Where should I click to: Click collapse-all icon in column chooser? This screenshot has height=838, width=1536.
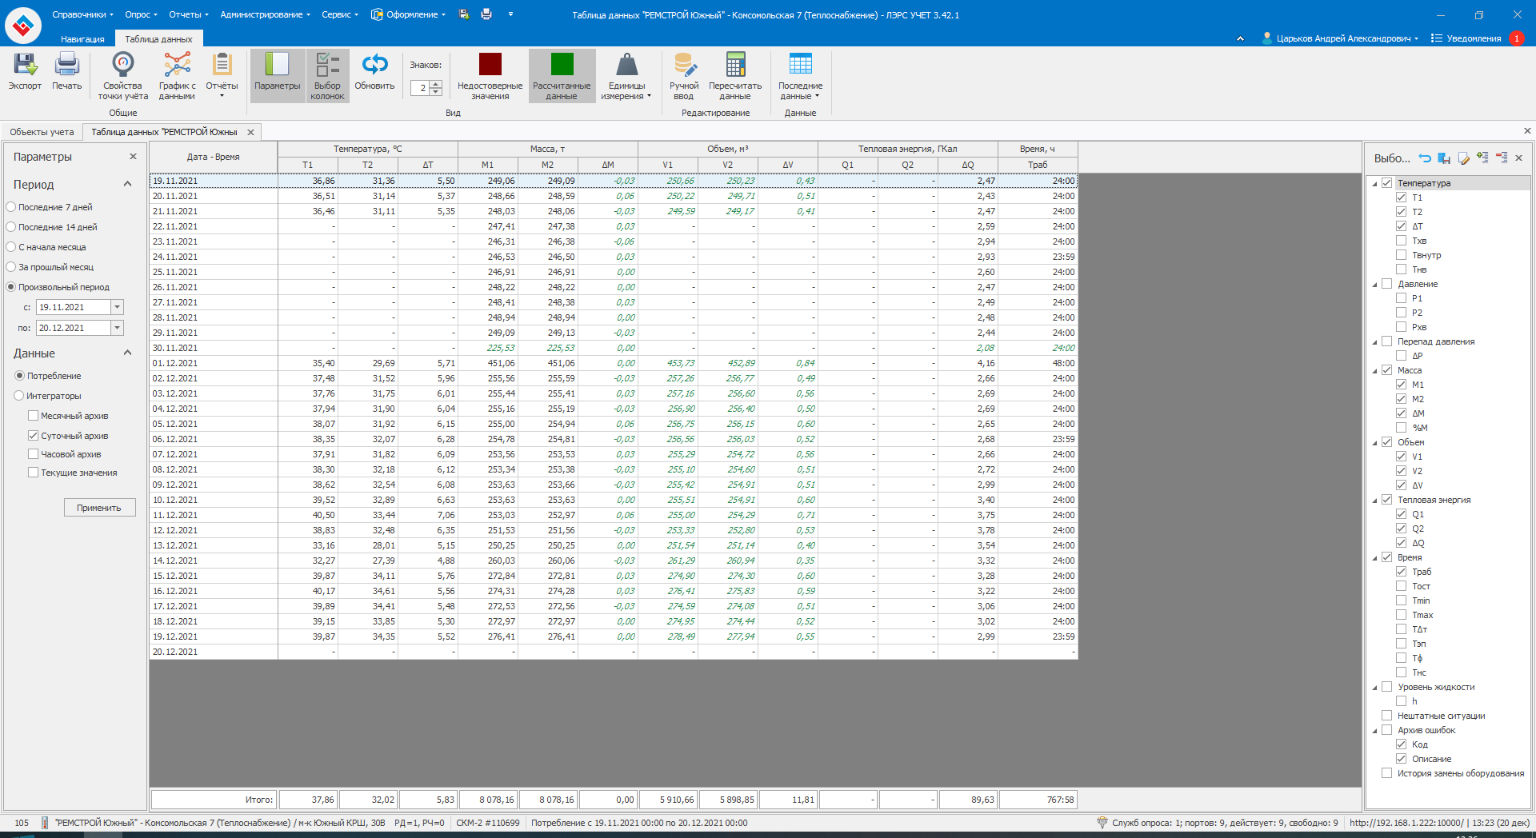1501,158
